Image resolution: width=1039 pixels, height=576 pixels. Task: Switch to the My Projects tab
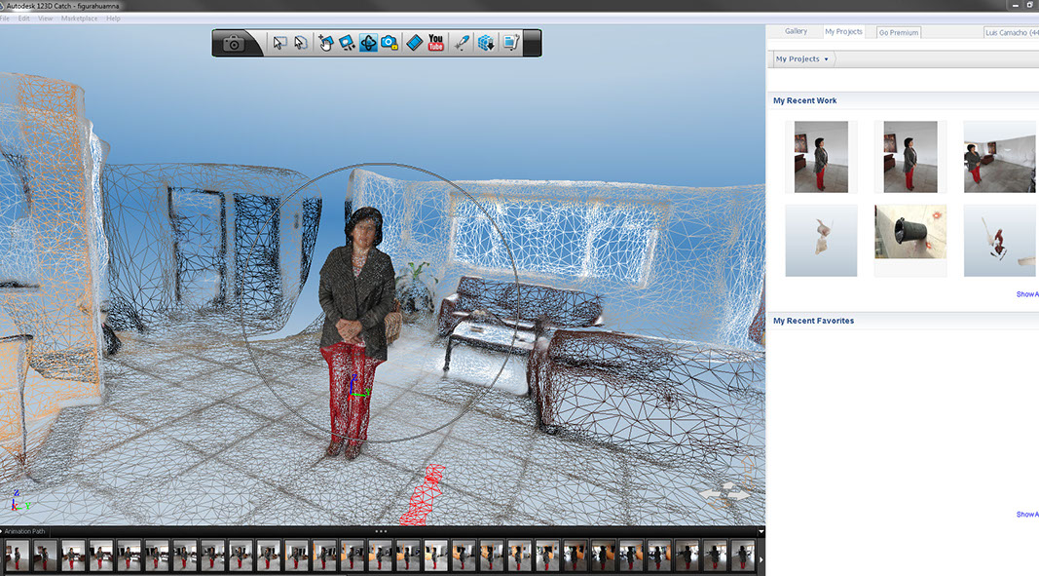tap(843, 32)
